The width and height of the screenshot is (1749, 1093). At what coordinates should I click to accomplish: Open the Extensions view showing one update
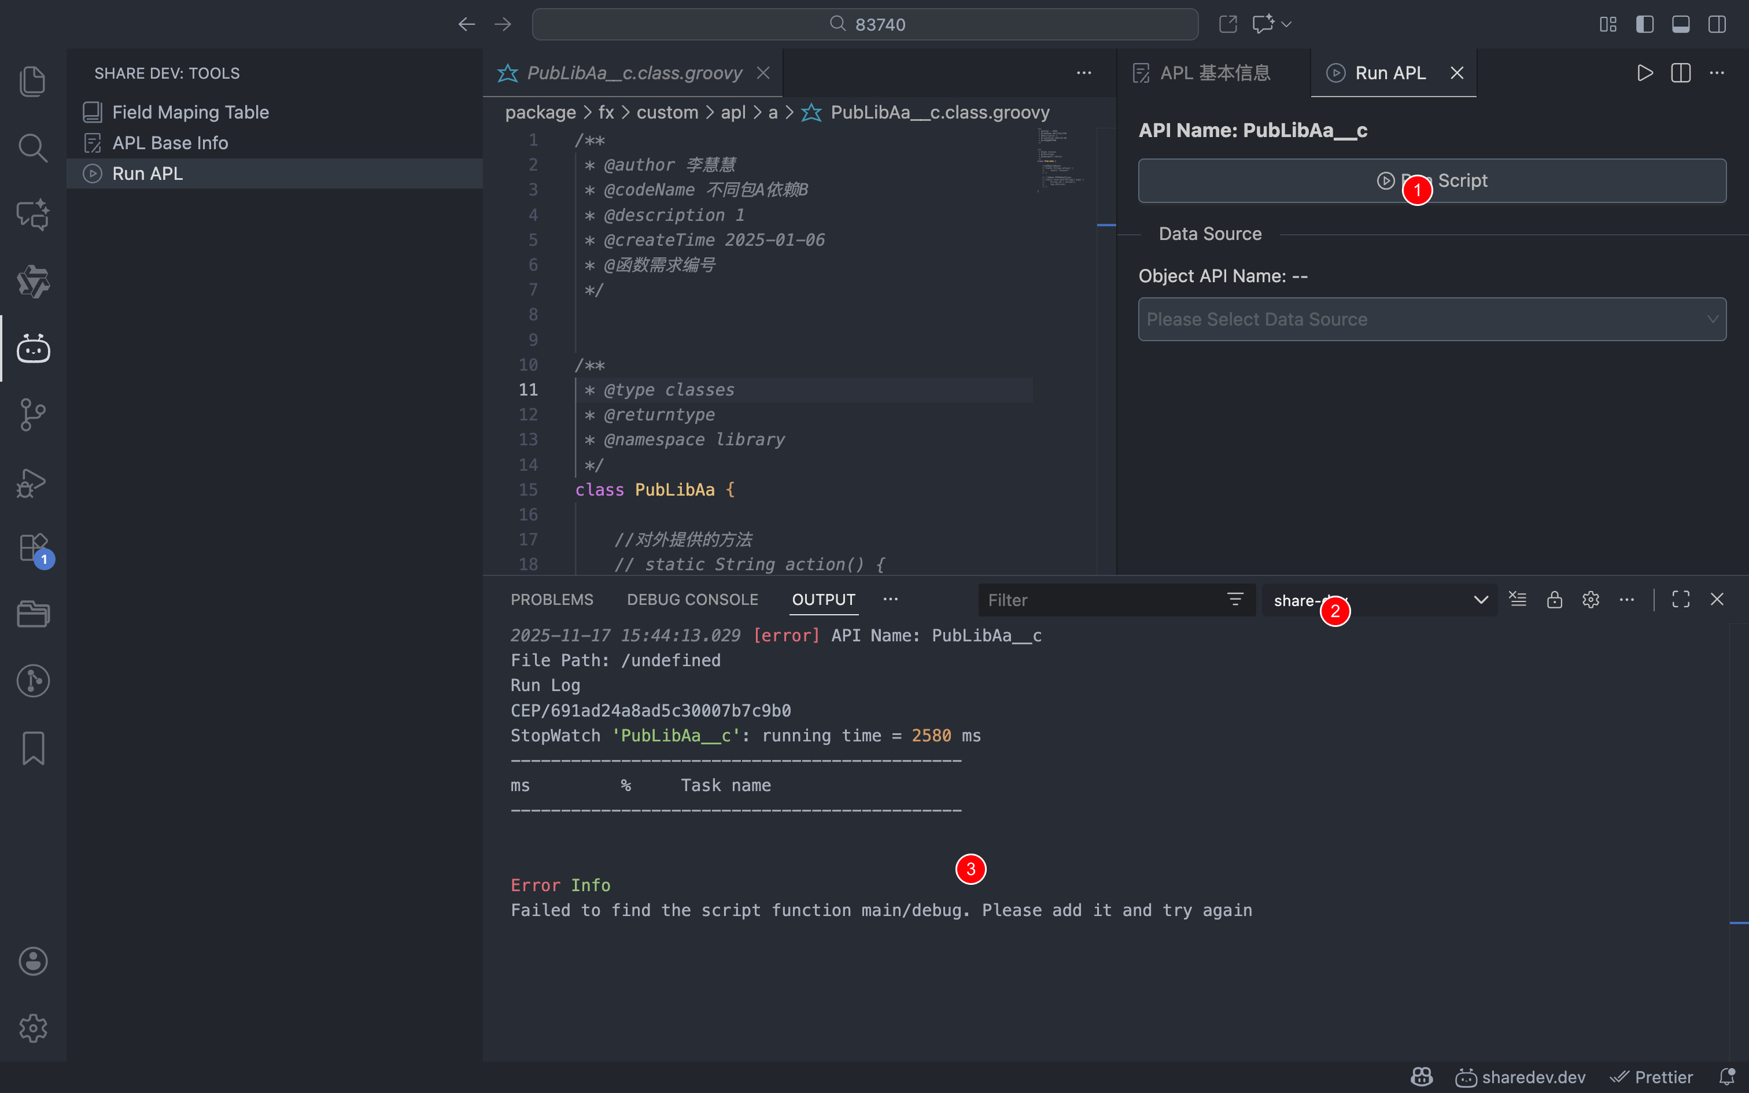point(32,547)
